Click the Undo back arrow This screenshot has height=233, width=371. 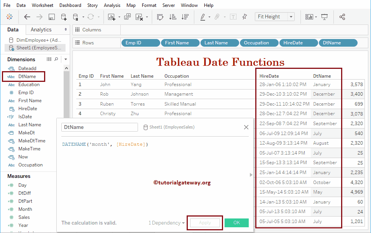click(27, 17)
